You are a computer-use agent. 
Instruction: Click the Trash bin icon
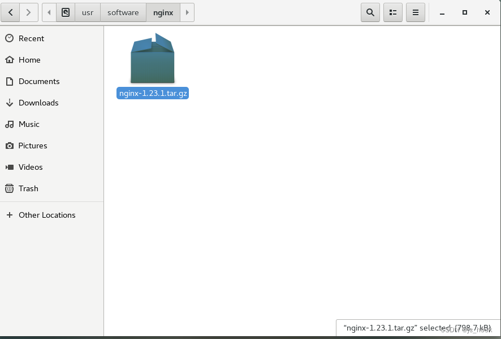pyautogui.click(x=10, y=188)
